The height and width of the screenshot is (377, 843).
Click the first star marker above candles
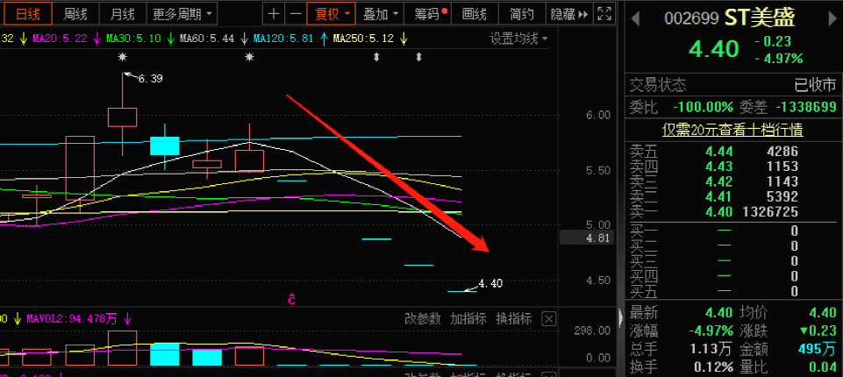pyautogui.click(x=123, y=57)
